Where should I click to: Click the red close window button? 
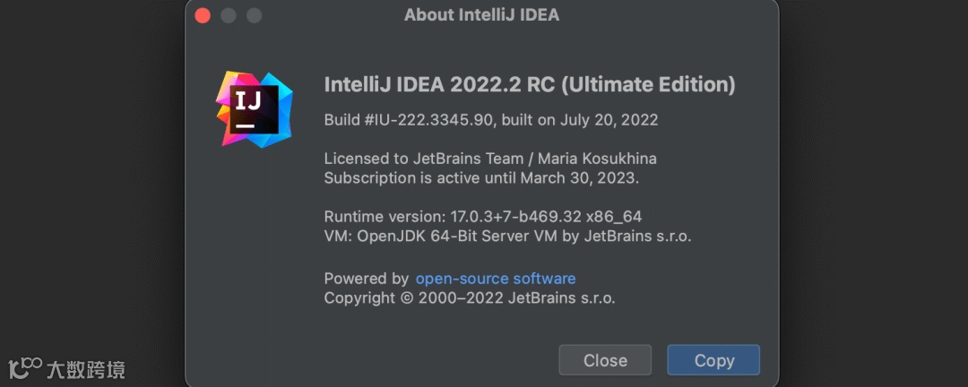point(203,15)
